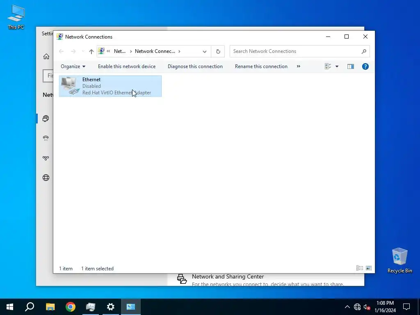Click Network Connections title bar icon
420x315 pixels.
[60, 37]
